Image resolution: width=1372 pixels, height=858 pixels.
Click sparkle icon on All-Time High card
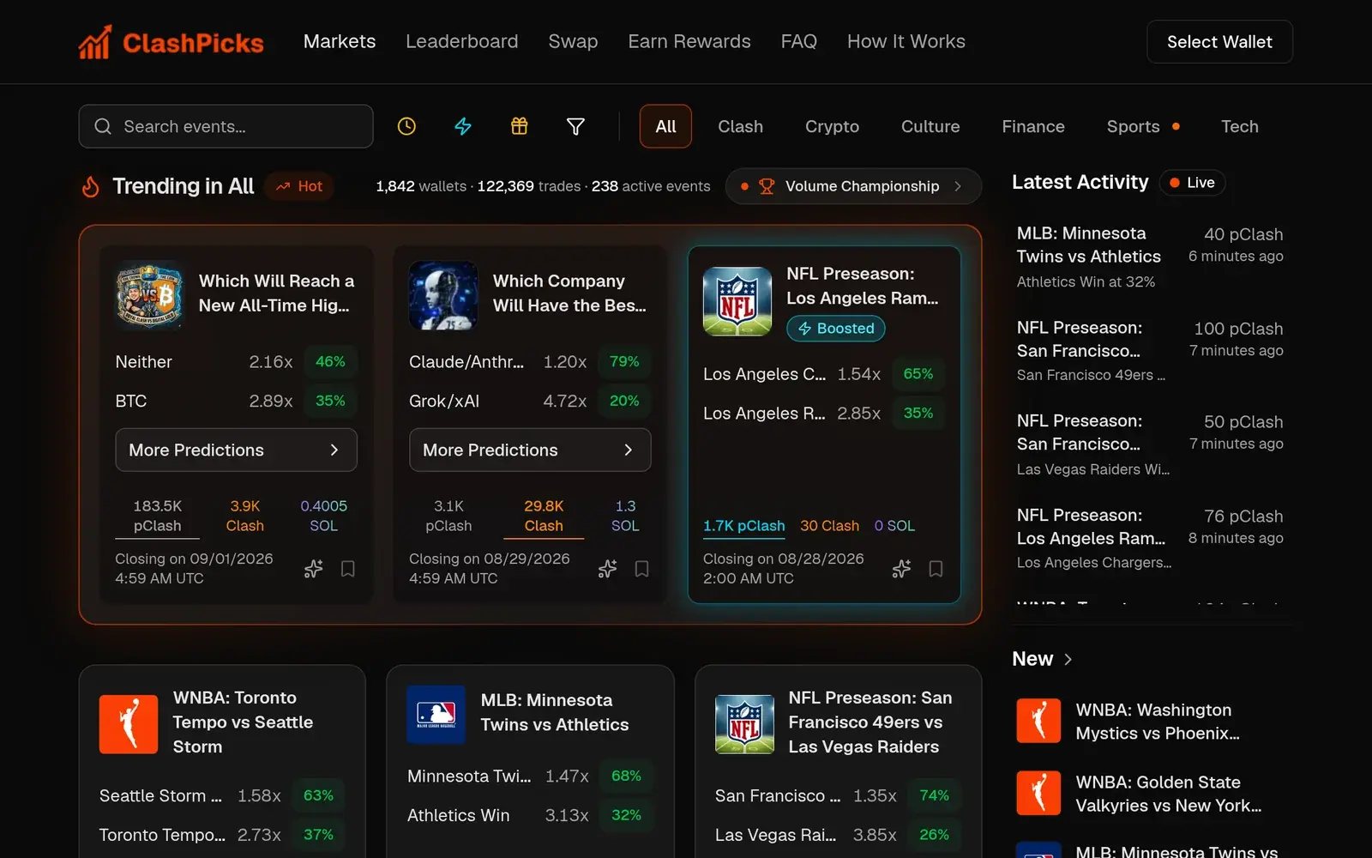pos(314,569)
